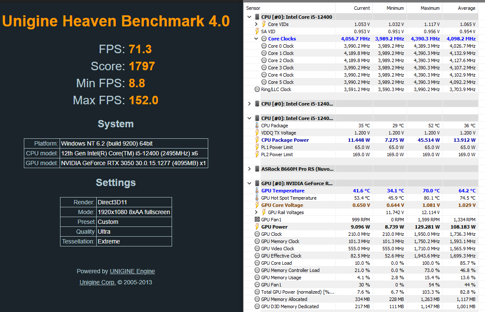485x312 pixels.
Task: Click the clock icon beside Ring/LLC Clock
Action: [257, 89]
